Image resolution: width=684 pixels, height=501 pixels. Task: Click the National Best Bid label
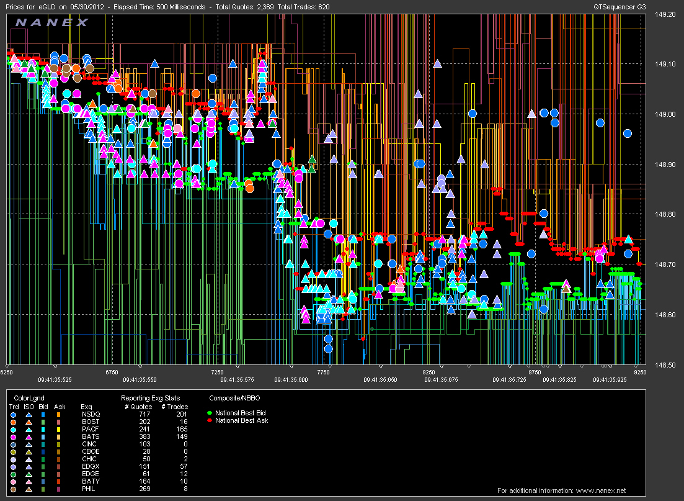click(x=241, y=413)
